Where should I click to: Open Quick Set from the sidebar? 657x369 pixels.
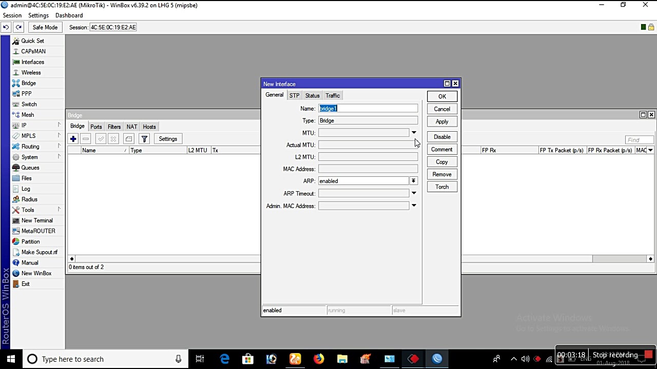pos(32,41)
